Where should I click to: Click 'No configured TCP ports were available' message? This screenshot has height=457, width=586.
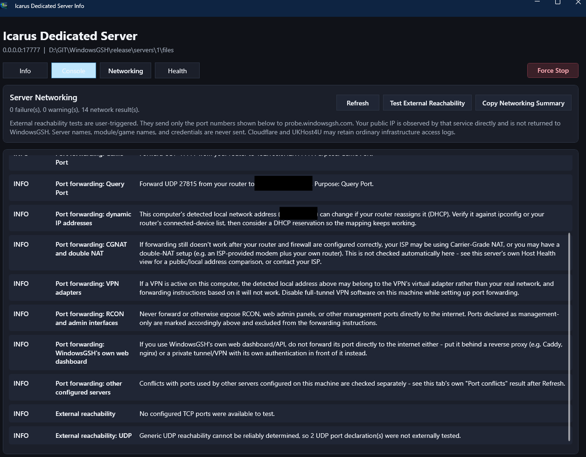click(x=207, y=414)
